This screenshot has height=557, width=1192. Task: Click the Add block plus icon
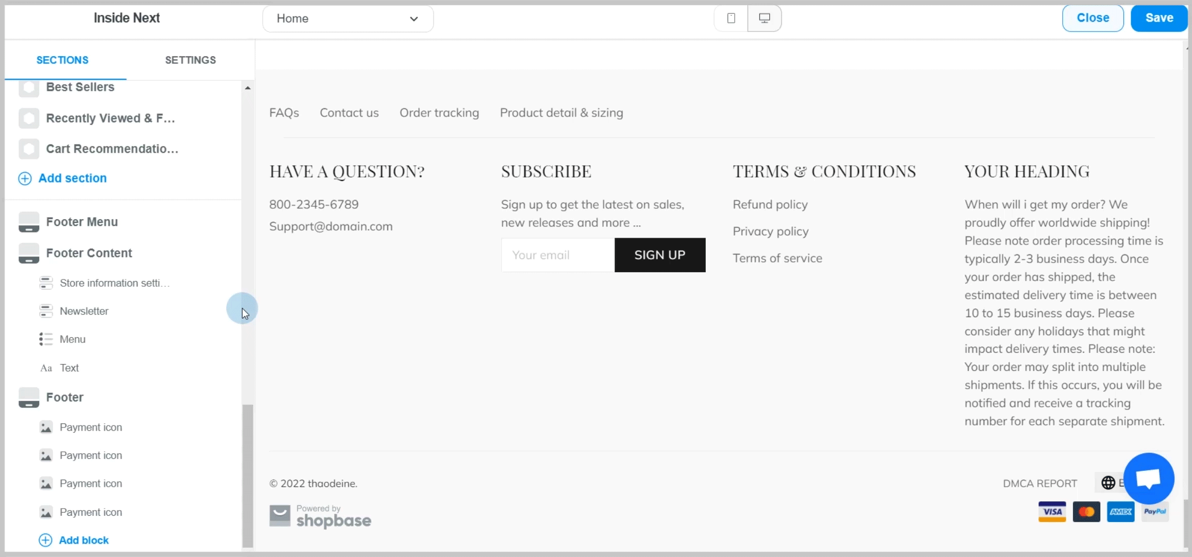(45, 540)
